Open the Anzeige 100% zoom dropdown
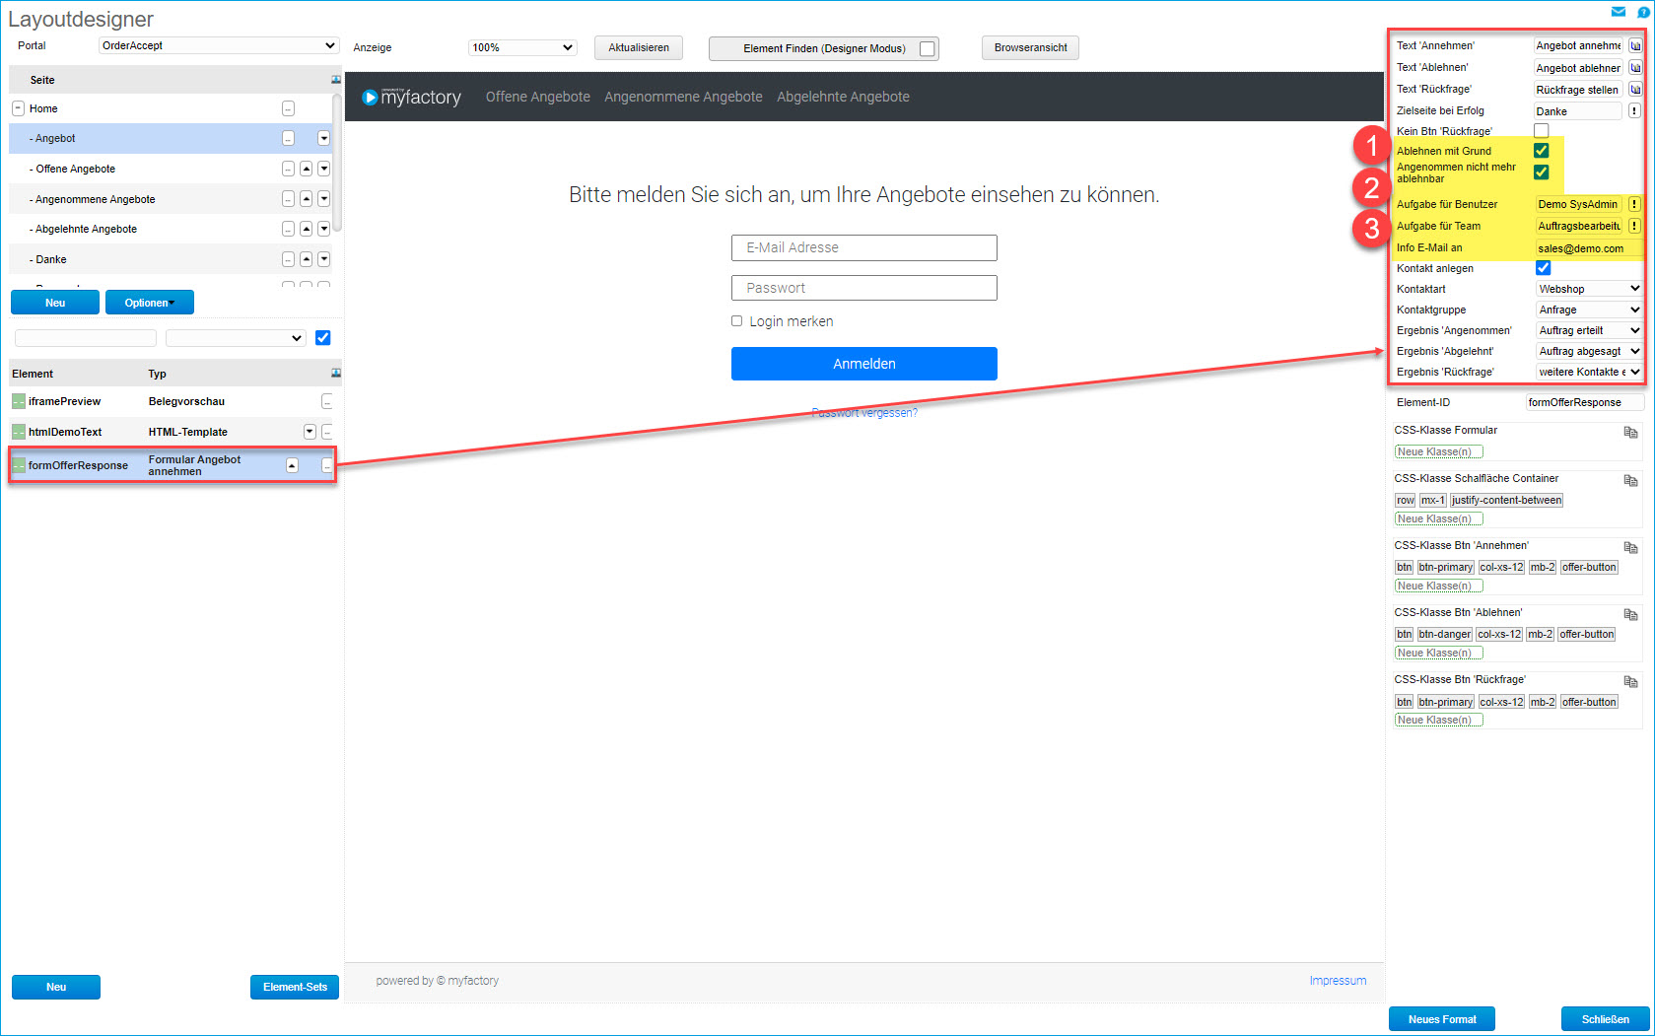The width and height of the screenshot is (1655, 1036). point(521,47)
